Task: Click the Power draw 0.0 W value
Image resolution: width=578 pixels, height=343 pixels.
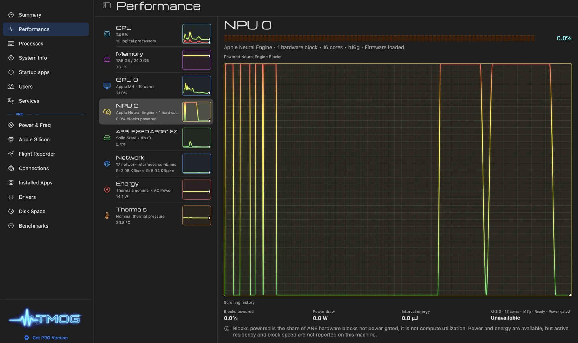Action: (x=320, y=318)
